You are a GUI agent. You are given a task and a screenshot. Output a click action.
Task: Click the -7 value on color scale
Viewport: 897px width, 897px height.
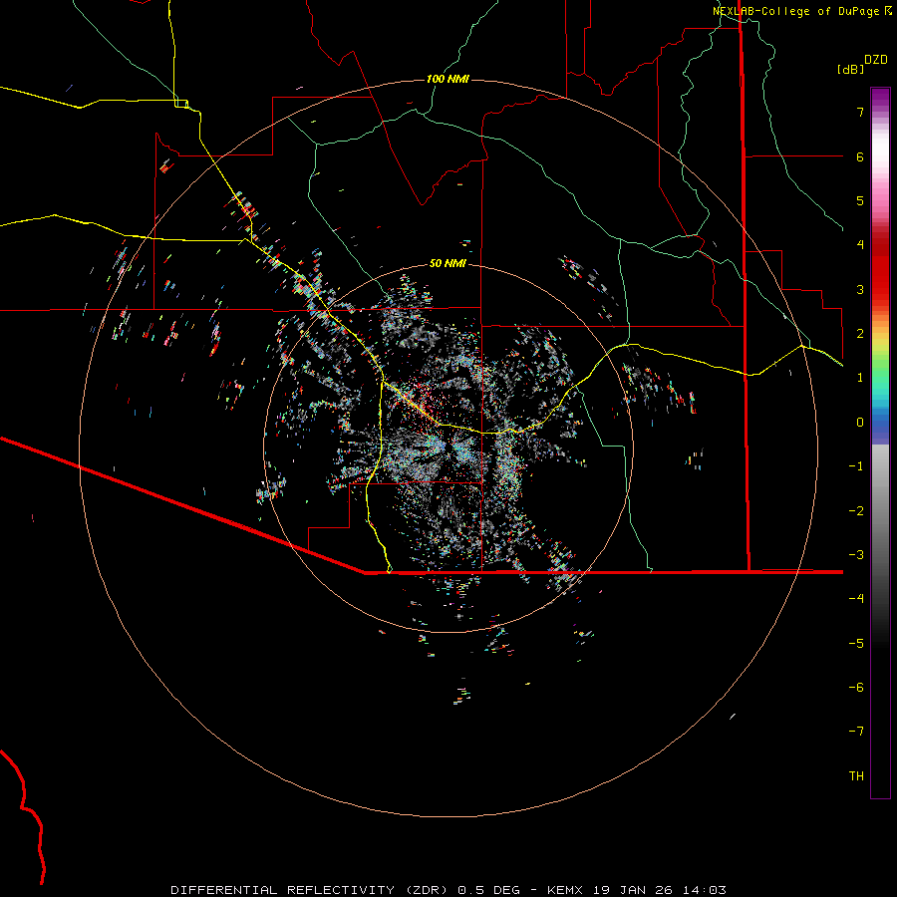click(x=856, y=732)
